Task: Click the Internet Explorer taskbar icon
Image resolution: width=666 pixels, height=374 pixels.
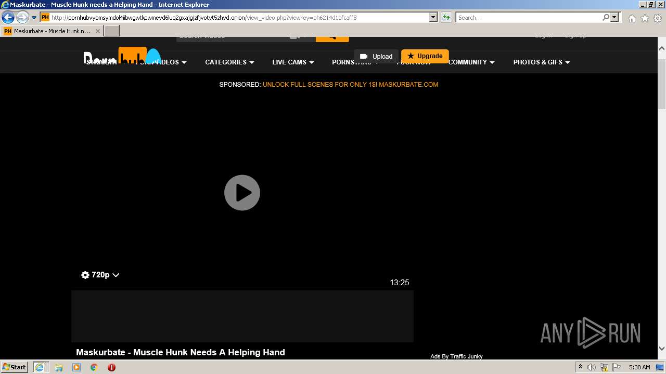Action: [x=40, y=367]
